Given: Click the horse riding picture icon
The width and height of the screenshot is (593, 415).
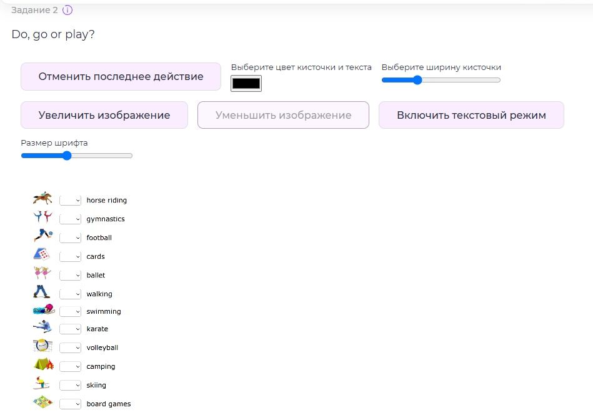Looking at the screenshot, I should click(42, 198).
